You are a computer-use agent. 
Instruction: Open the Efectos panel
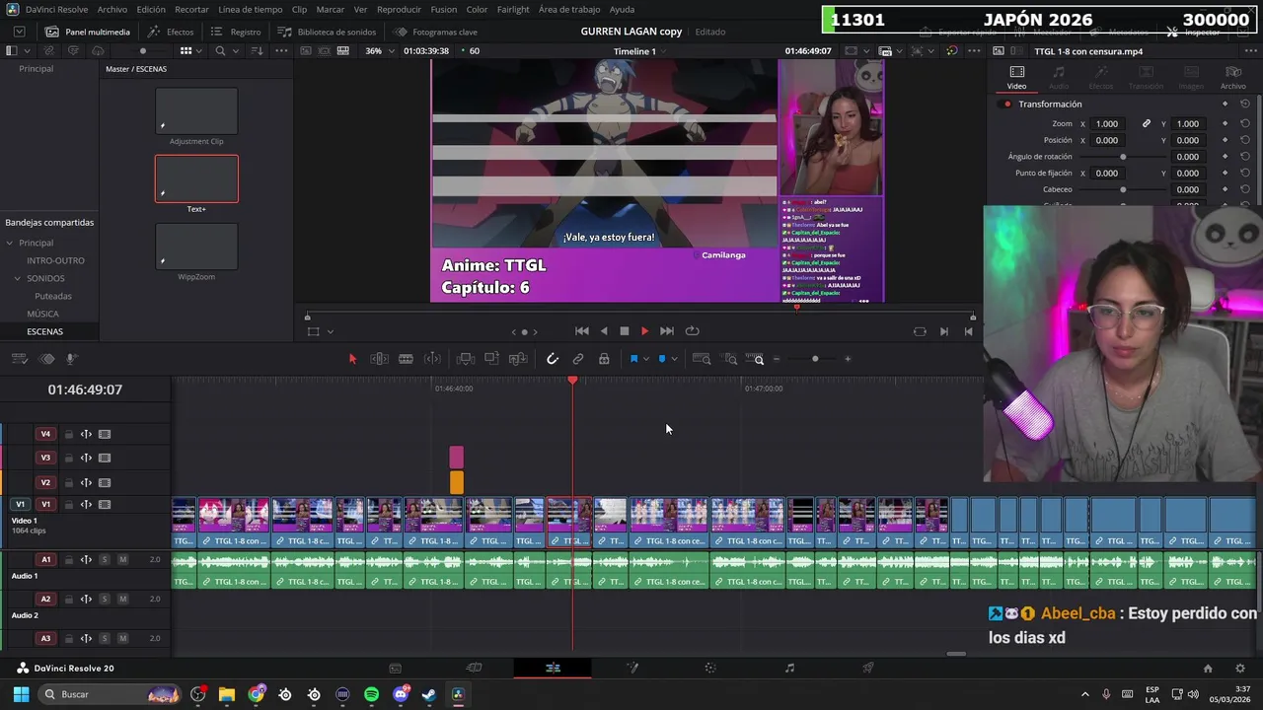point(171,32)
